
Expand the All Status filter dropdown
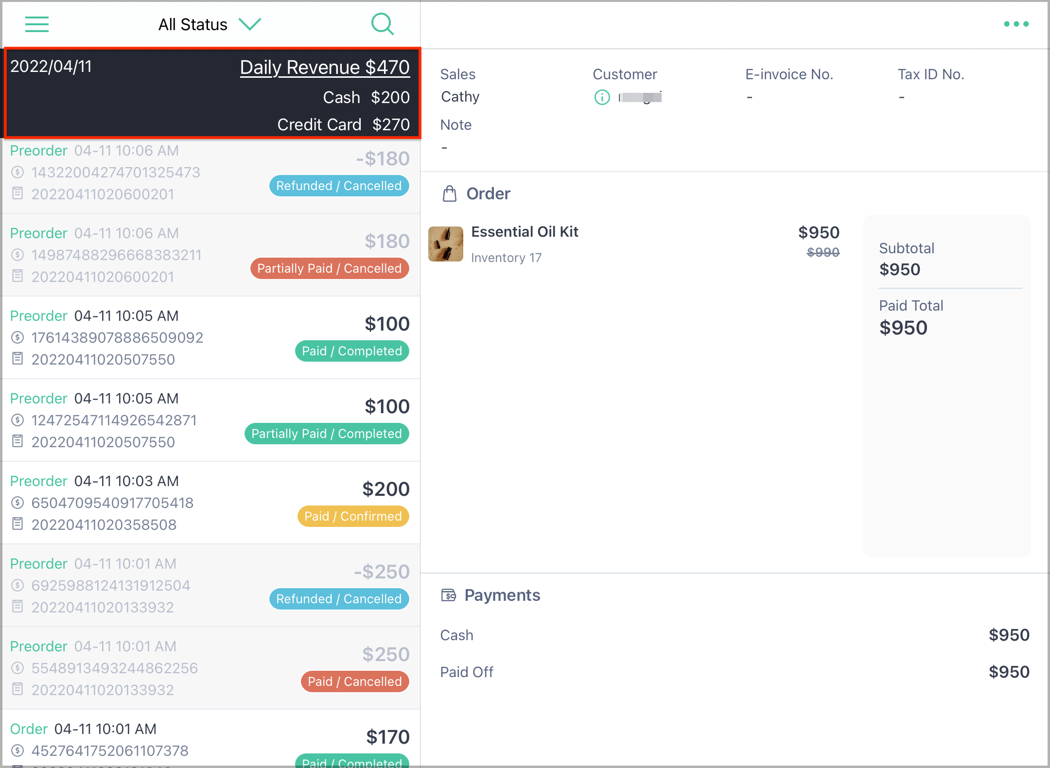click(210, 24)
